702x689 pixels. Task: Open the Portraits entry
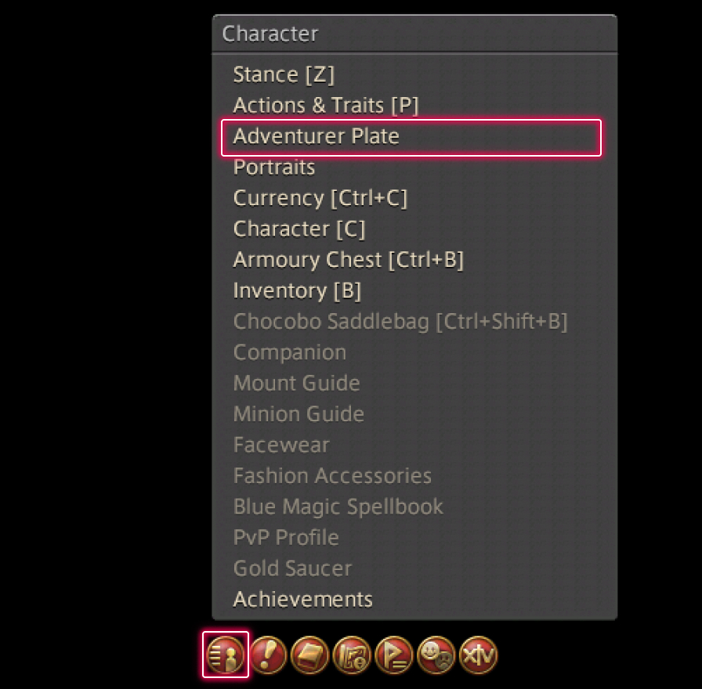(x=274, y=167)
